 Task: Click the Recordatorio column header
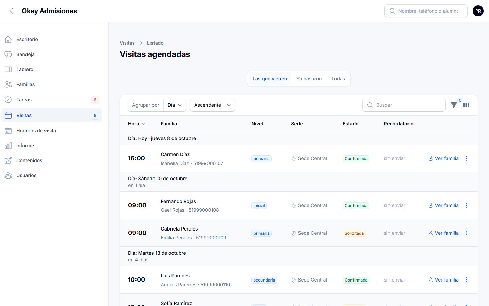click(x=399, y=124)
